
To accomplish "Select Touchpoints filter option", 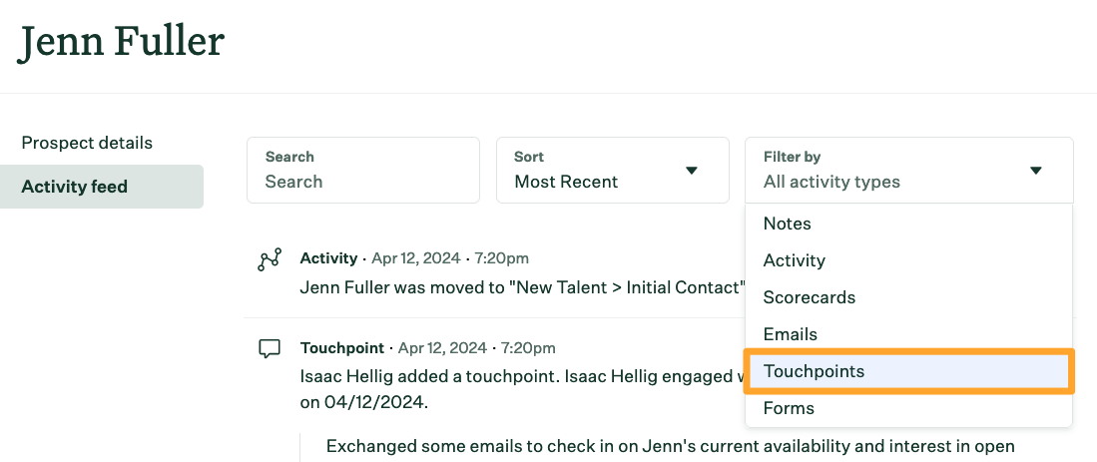I will [x=908, y=371].
